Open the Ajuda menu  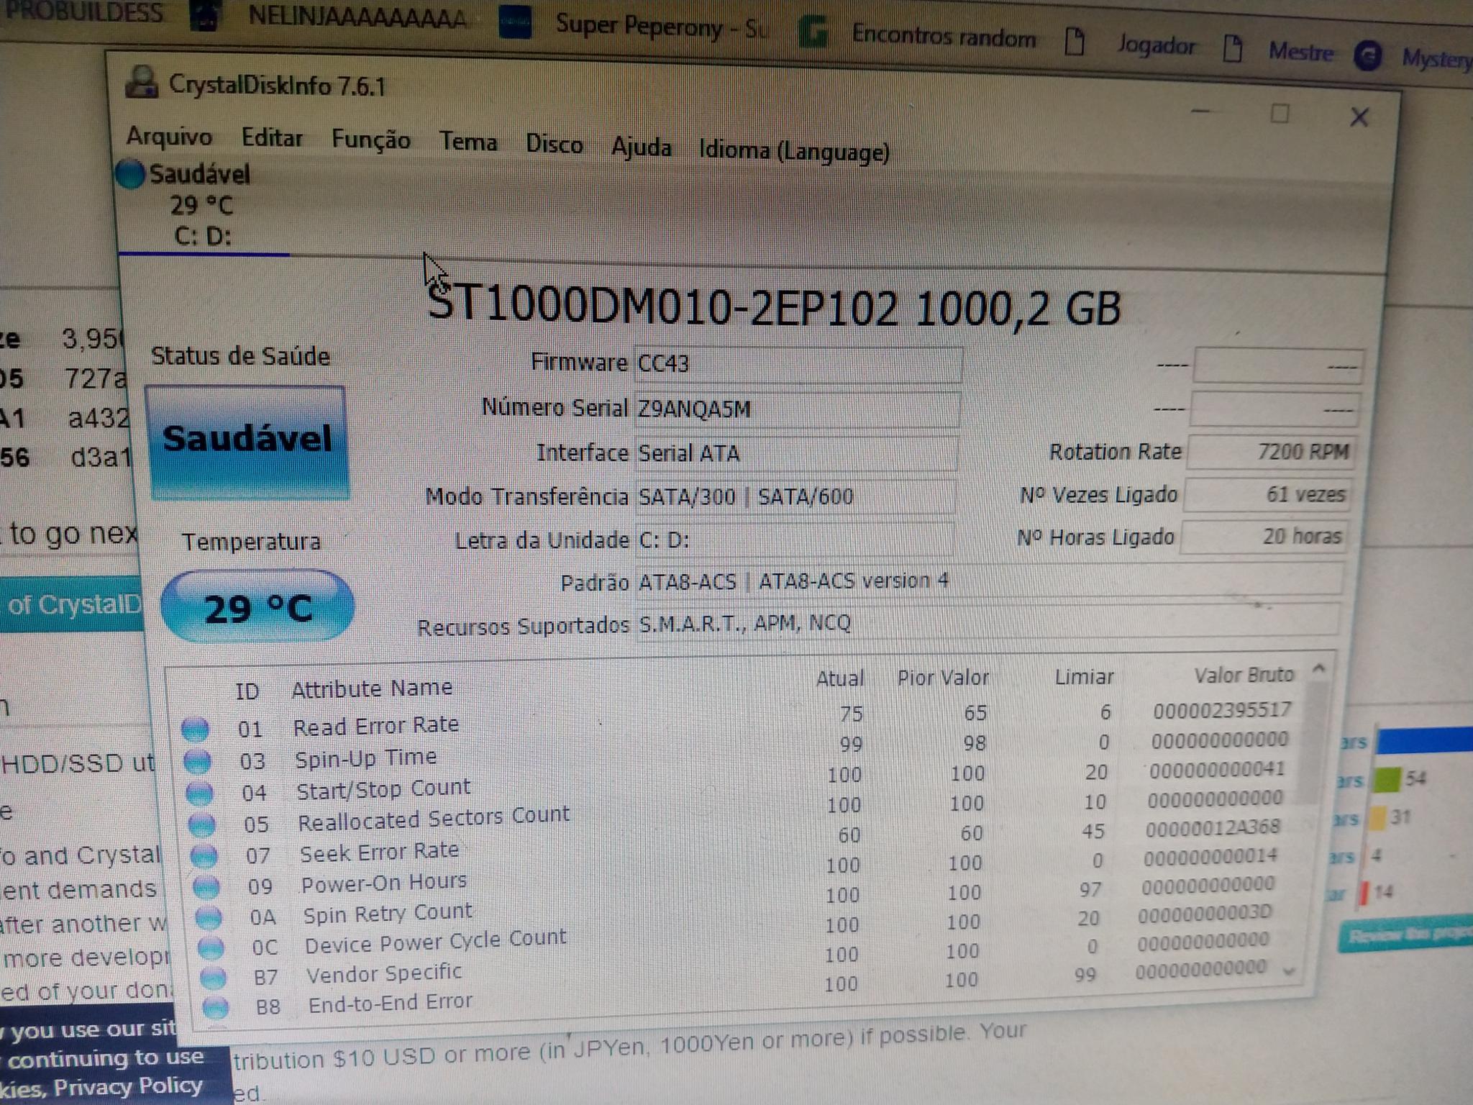(642, 147)
